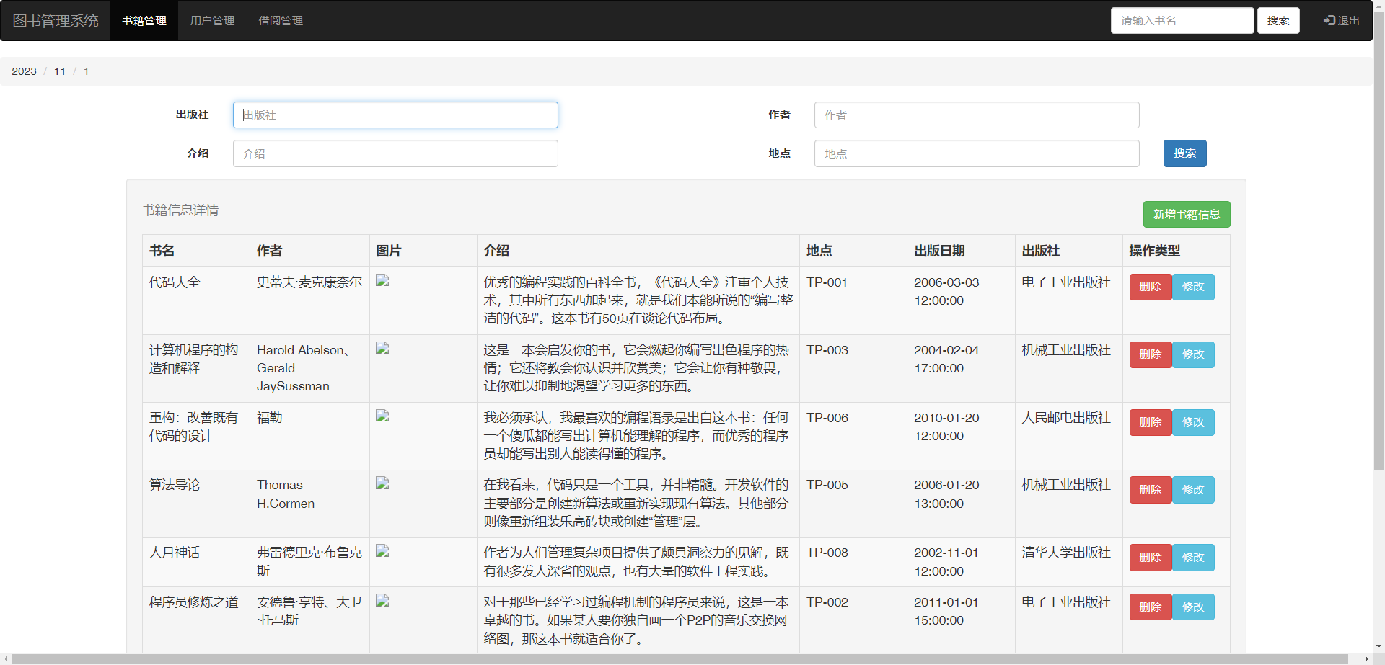This screenshot has width=1385, height=665.
Task: Focus the 出版社 filter input
Action: click(x=395, y=115)
